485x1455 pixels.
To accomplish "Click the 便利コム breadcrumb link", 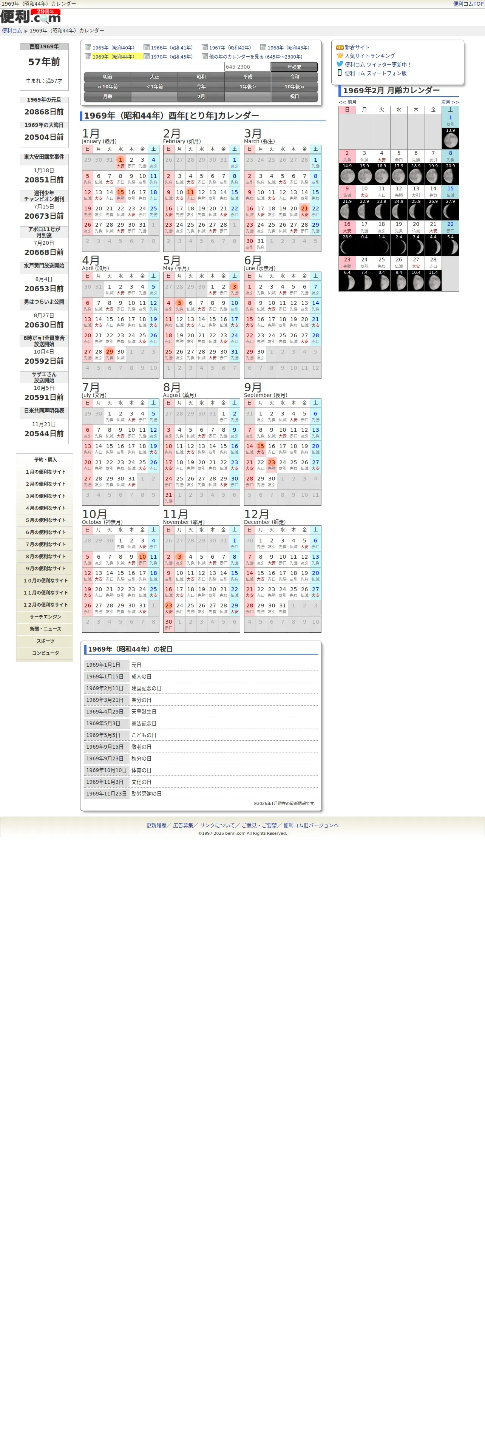I will pyautogui.click(x=12, y=31).
